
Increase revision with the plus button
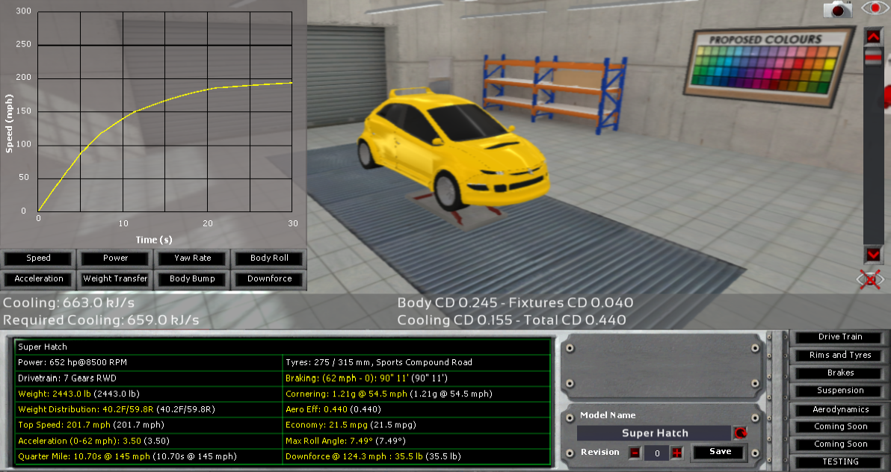coord(676,453)
